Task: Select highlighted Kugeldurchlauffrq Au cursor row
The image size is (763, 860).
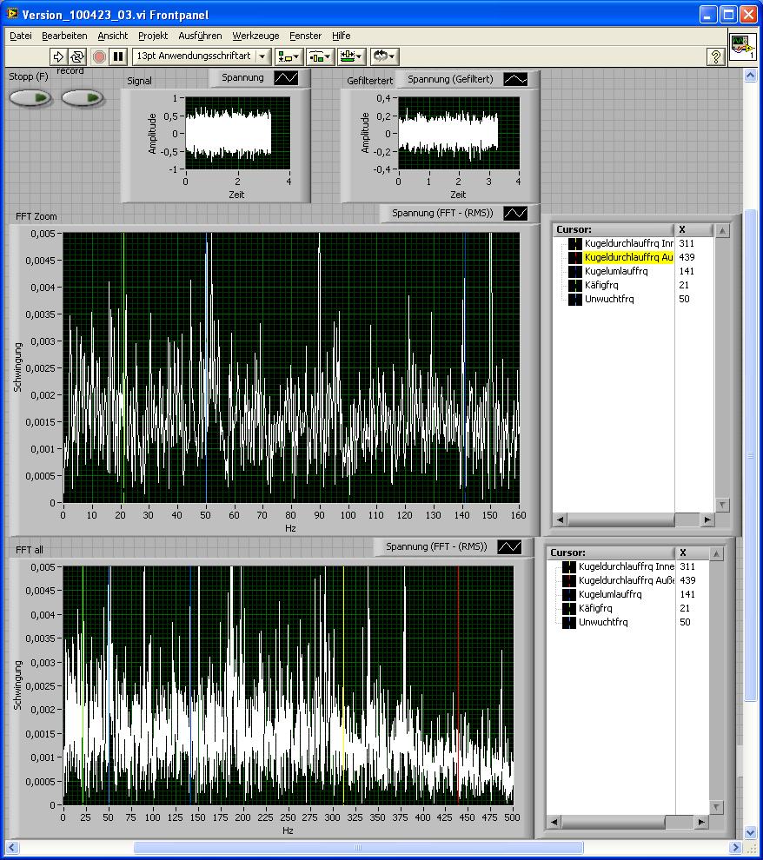Action: point(627,257)
